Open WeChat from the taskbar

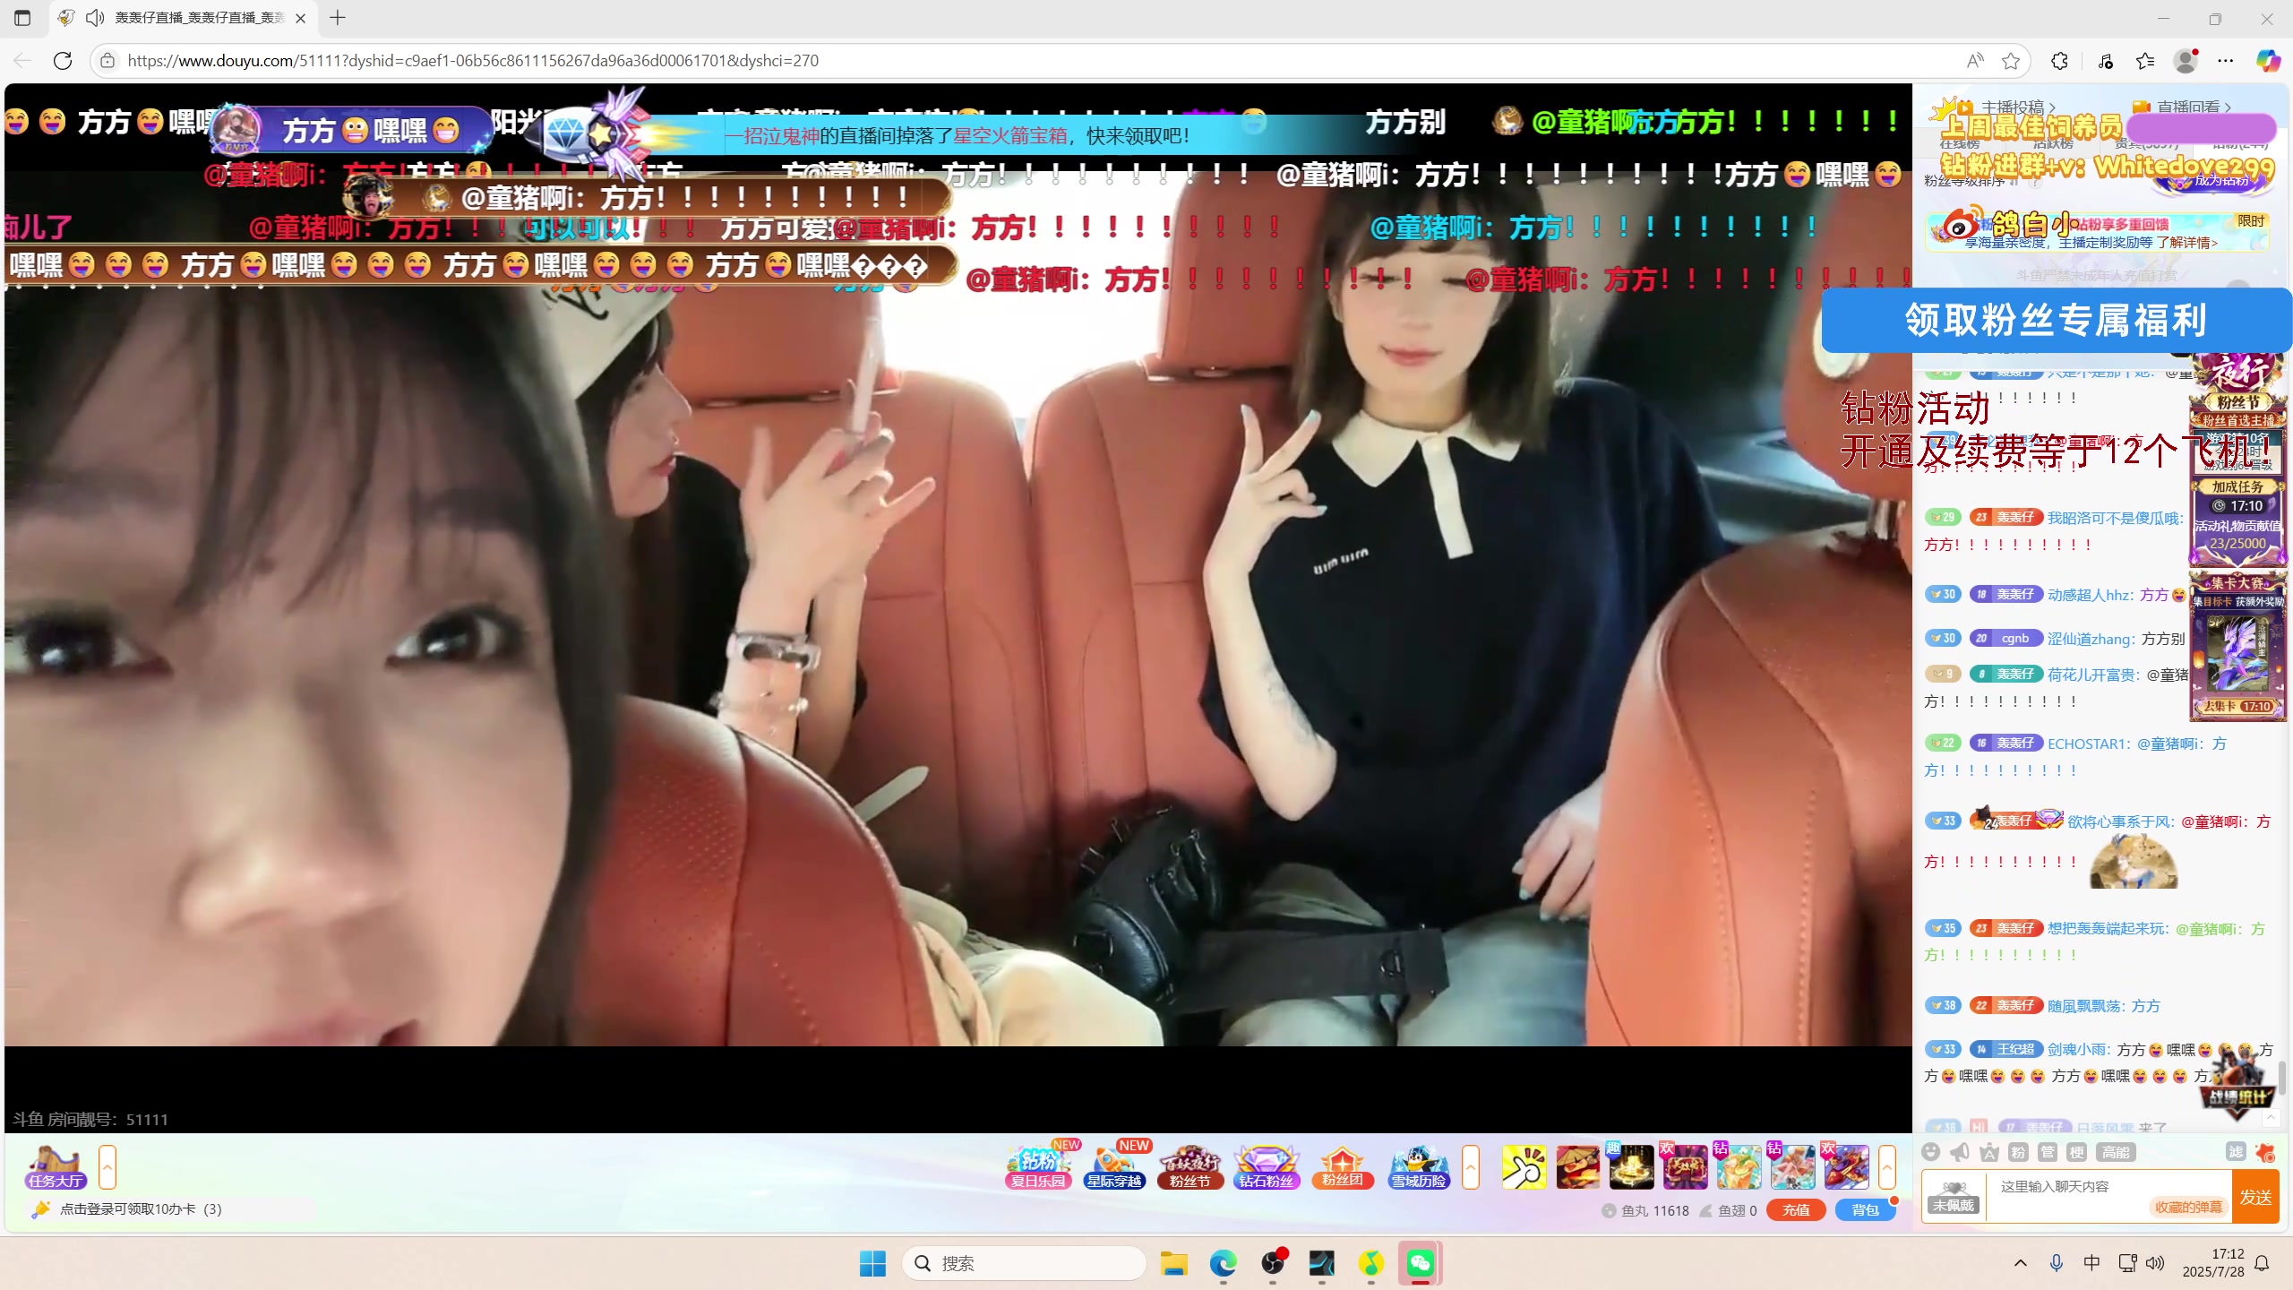click(1420, 1263)
